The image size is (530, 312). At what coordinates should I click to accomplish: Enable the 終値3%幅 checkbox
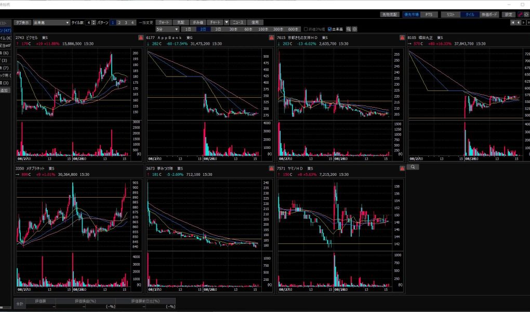coord(306,29)
